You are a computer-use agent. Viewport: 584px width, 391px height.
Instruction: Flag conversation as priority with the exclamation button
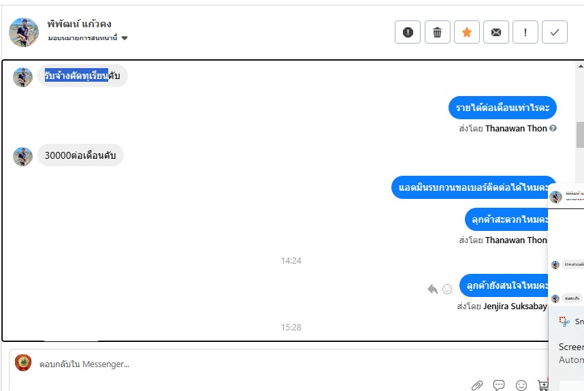point(525,32)
